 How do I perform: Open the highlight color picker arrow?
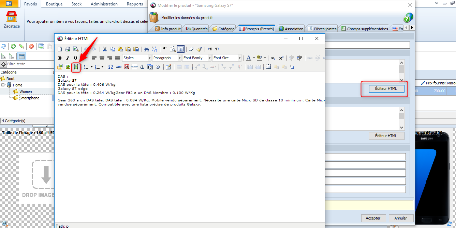pos(265,58)
